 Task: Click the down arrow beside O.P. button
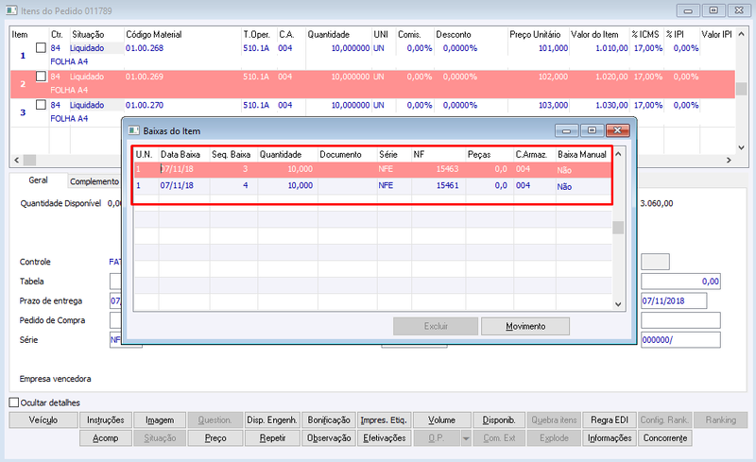click(x=466, y=438)
